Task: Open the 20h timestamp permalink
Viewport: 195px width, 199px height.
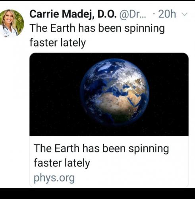Action: tap(167, 14)
